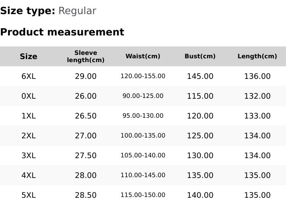This screenshot has width=286, height=205.
Task: Click the bust value 145.00
Action: coord(200,76)
